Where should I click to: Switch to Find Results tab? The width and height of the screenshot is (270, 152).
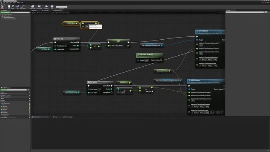pos(46,117)
